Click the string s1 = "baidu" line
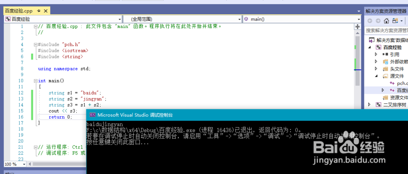Viewport: 408px width, 174px height. tap(75, 93)
